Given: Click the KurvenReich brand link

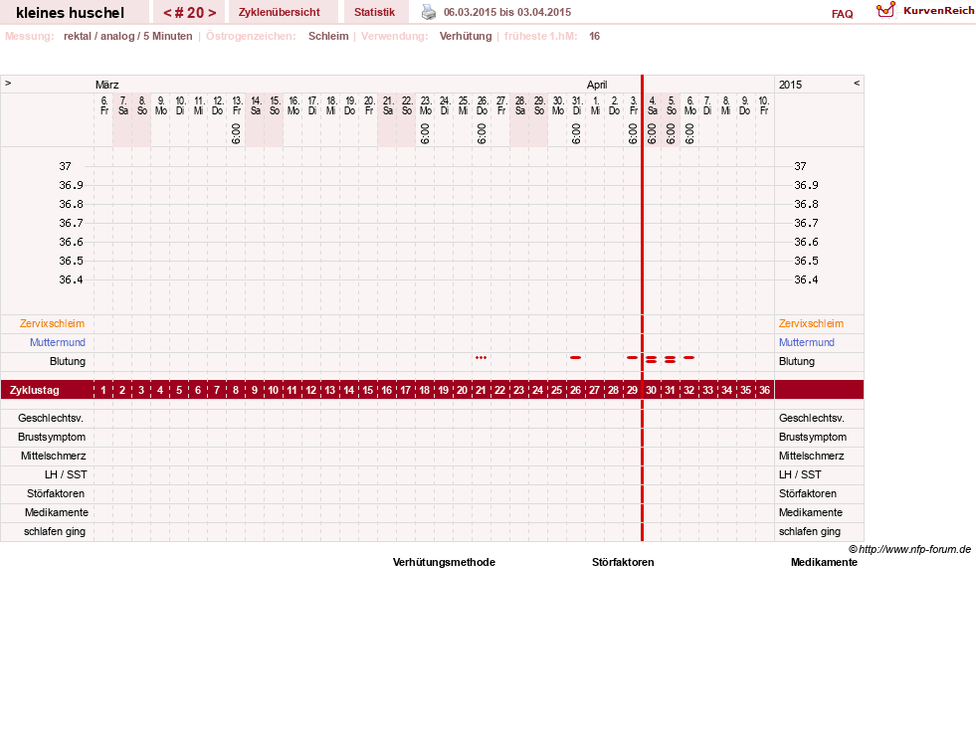Looking at the screenshot, I should pyautogui.click(x=938, y=11).
